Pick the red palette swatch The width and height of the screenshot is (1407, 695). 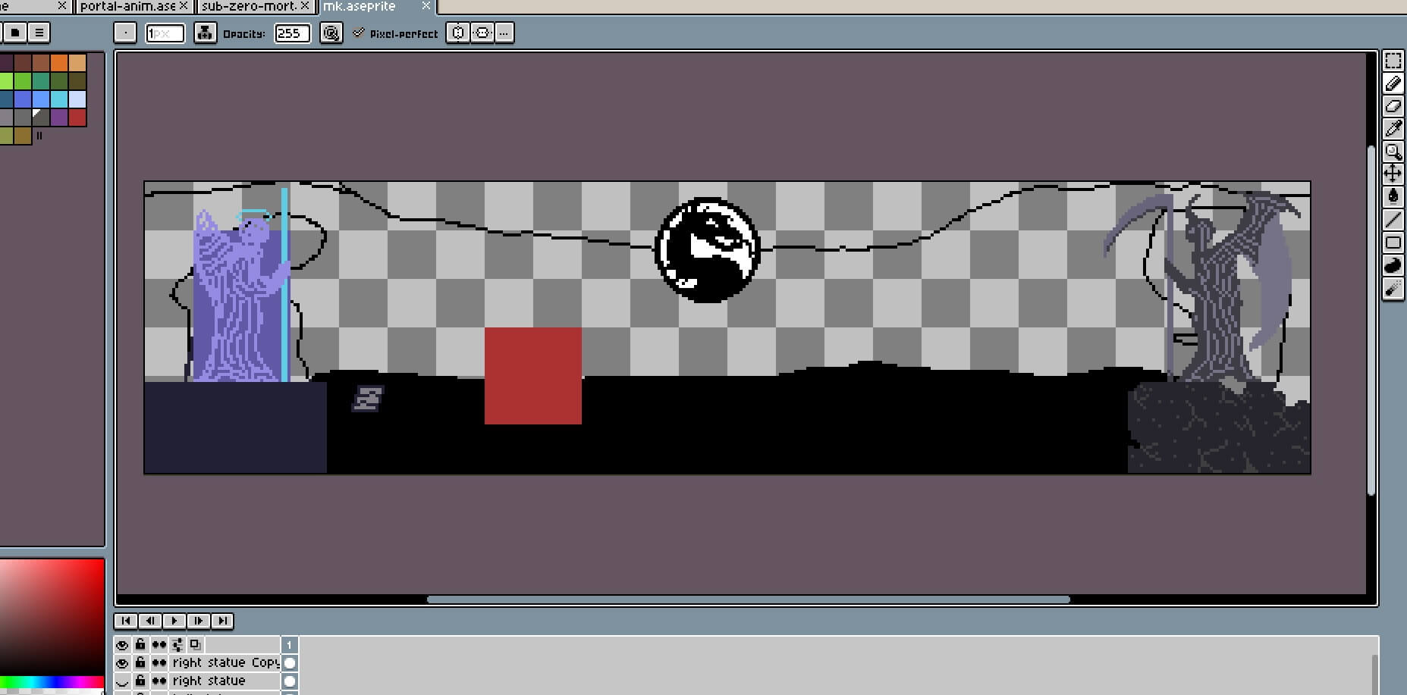[77, 117]
